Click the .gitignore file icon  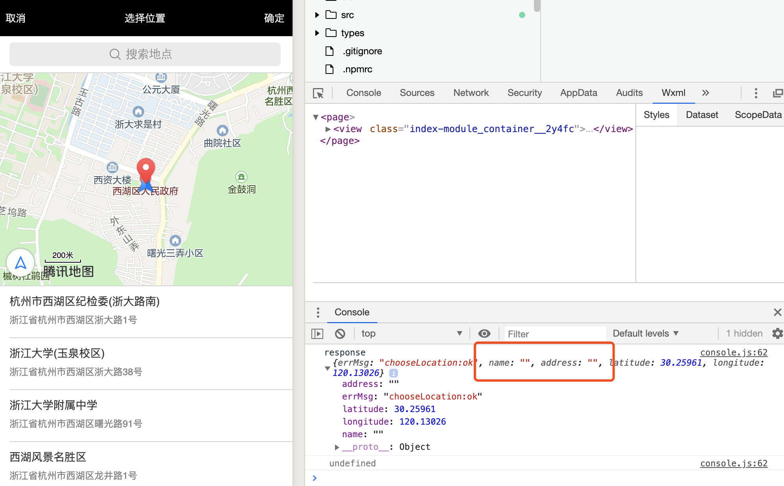pos(329,51)
